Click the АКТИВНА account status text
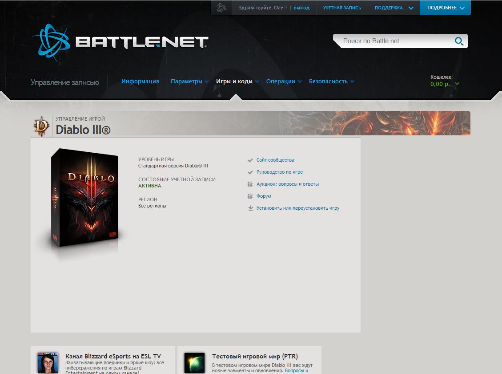Image resolution: width=502 pixels, height=374 pixels. coord(150,186)
